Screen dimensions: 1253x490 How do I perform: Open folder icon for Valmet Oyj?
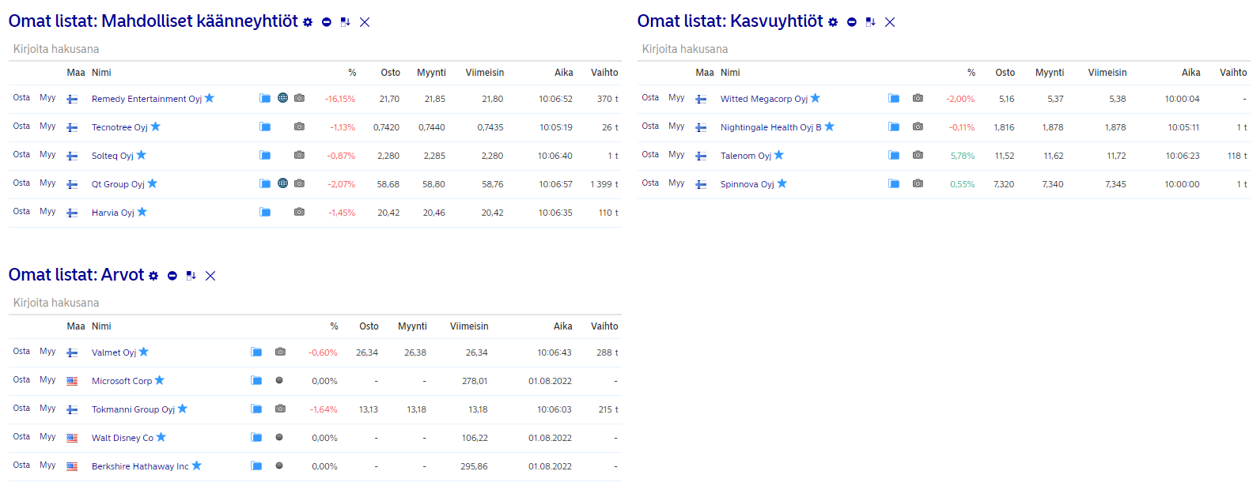tap(256, 352)
